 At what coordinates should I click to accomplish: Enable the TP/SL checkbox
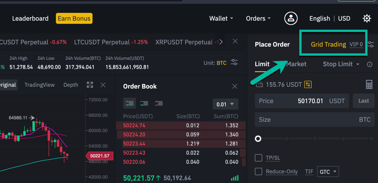pyautogui.click(x=259, y=158)
